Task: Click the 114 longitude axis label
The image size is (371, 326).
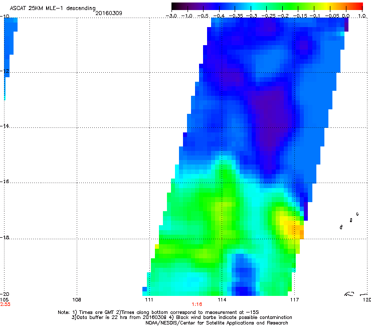Action: click(222, 300)
